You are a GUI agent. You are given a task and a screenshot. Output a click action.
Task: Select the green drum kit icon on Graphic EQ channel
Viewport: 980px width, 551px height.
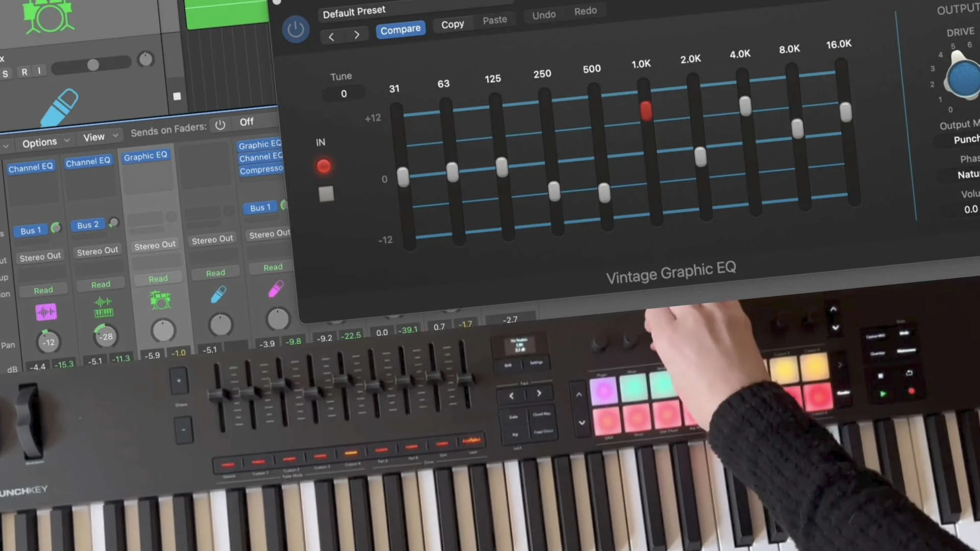coord(160,300)
